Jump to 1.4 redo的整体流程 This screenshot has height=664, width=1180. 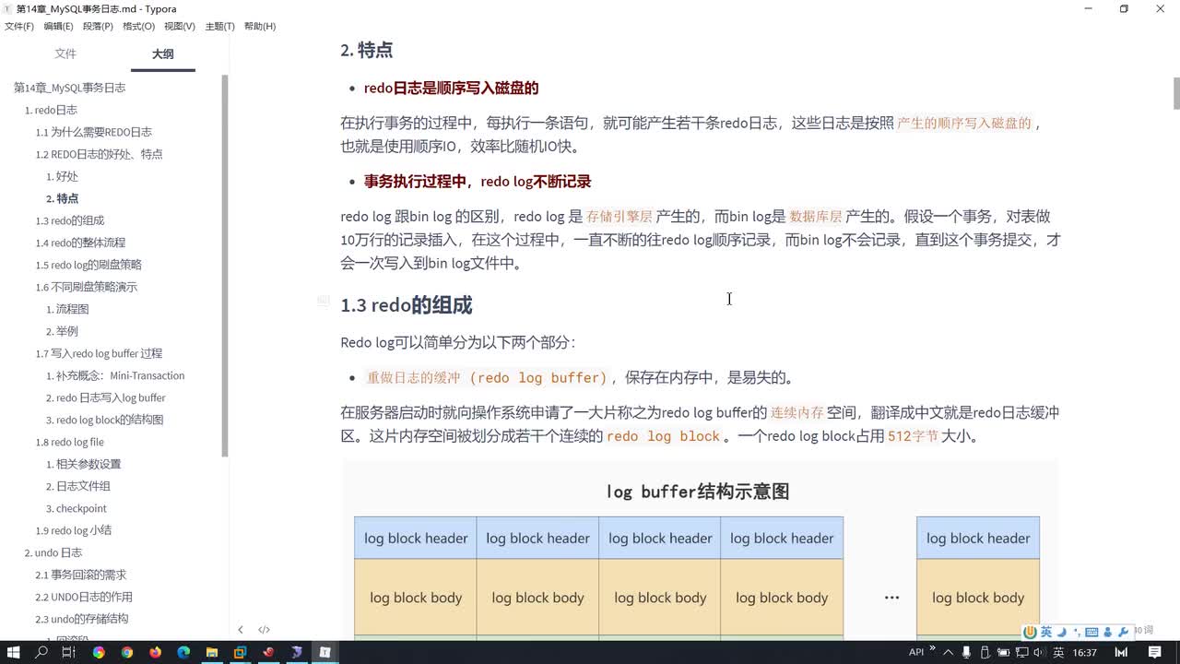point(80,243)
